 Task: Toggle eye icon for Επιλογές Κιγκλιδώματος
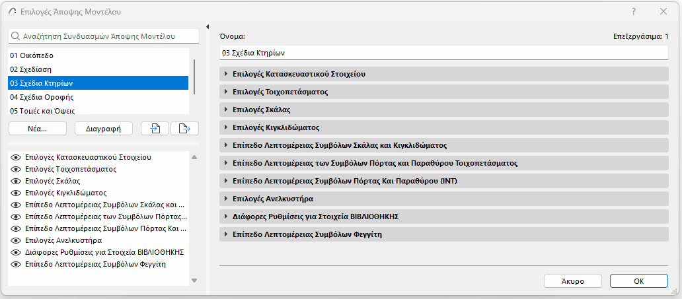pos(17,193)
